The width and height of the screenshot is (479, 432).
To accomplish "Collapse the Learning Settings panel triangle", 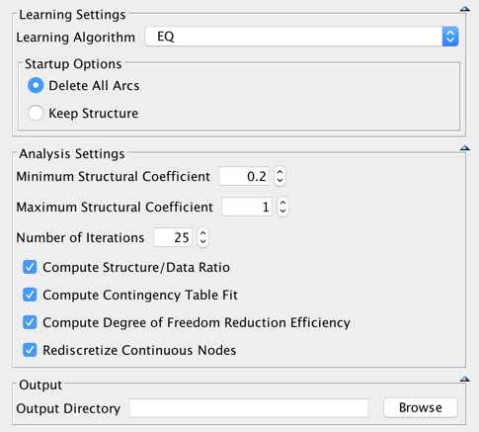I will (464, 9).
